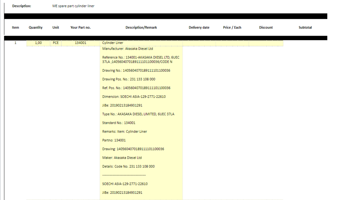
Task: Select the Unit cell containing PCE
Action: tap(56, 43)
